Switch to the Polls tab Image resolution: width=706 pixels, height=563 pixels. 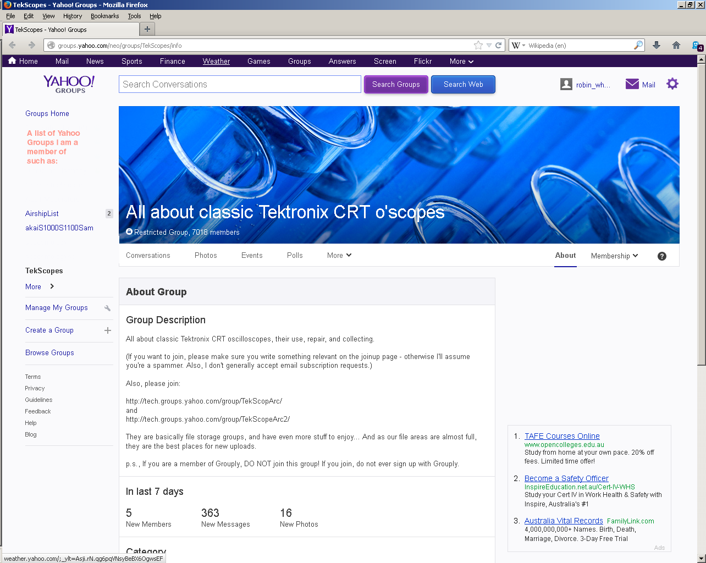[295, 255]
